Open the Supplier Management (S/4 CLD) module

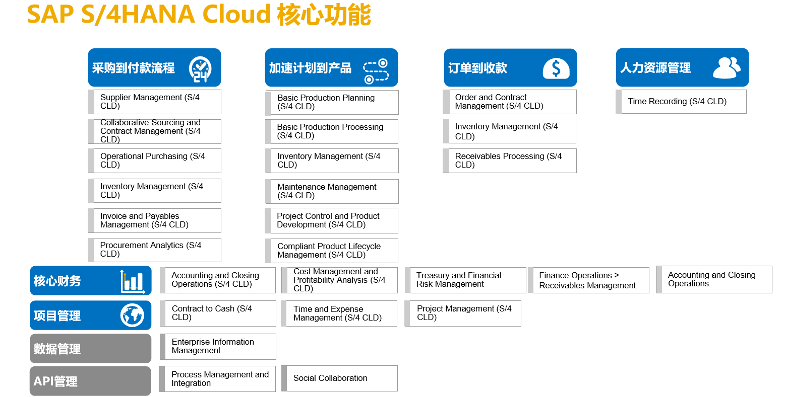point(155,101)
